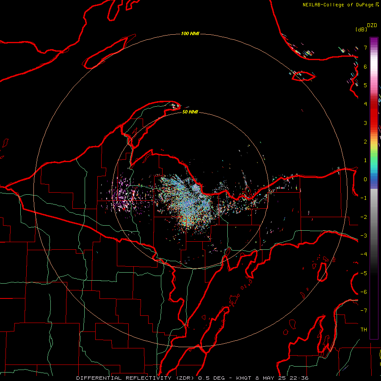This screenshot has height=381, width=381.
Task: Click the -2 value on the color scale
Action: click(364, 217)
